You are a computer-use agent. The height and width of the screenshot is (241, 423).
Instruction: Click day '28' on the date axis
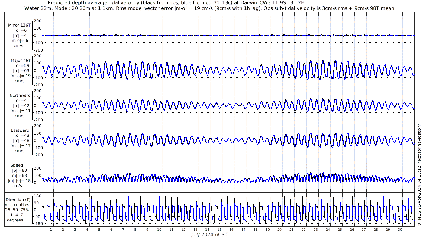[x=376, y=230]
